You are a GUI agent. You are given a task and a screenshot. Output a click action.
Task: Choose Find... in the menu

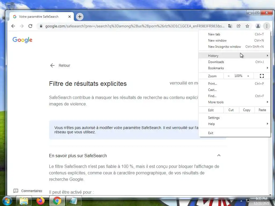234,96
